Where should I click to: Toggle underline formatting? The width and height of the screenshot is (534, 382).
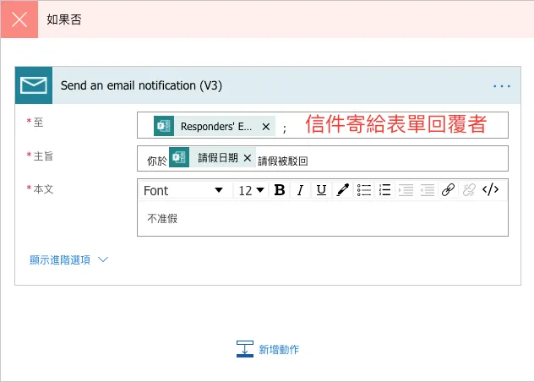(321, 190)
